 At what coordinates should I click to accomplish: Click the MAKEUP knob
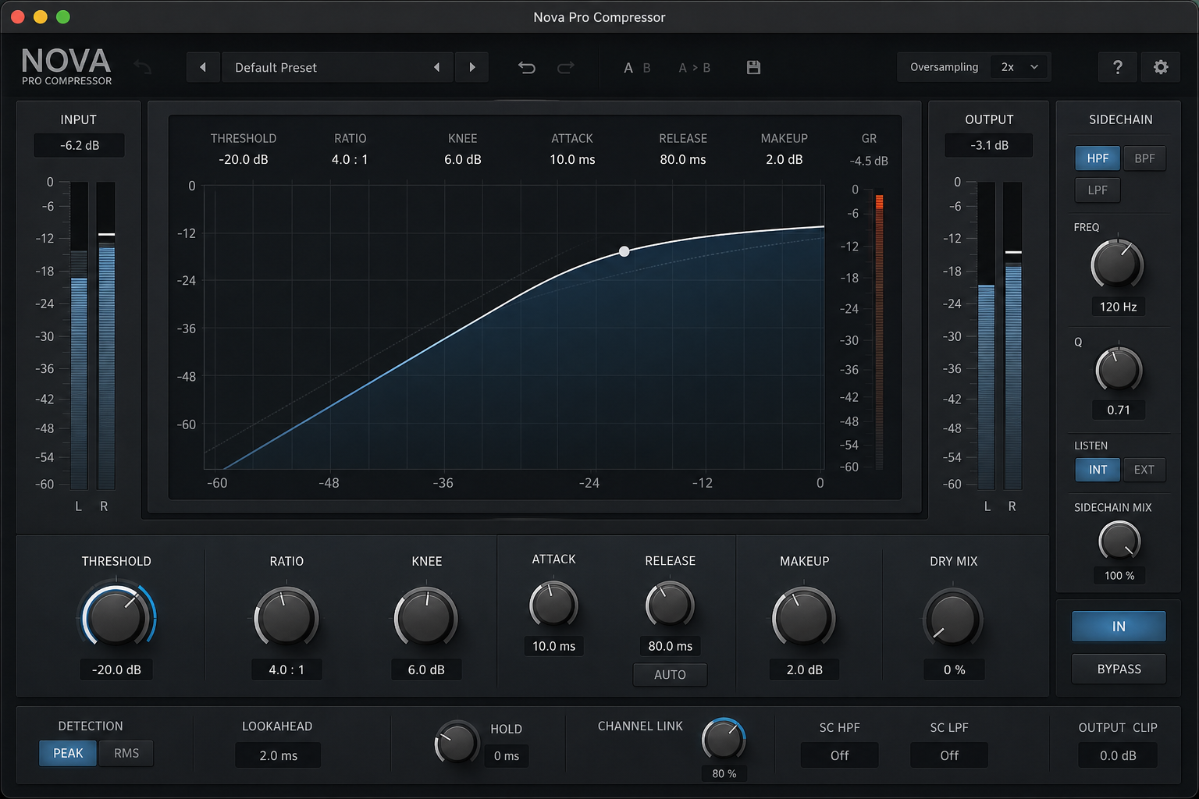click(x=804, y=618)
